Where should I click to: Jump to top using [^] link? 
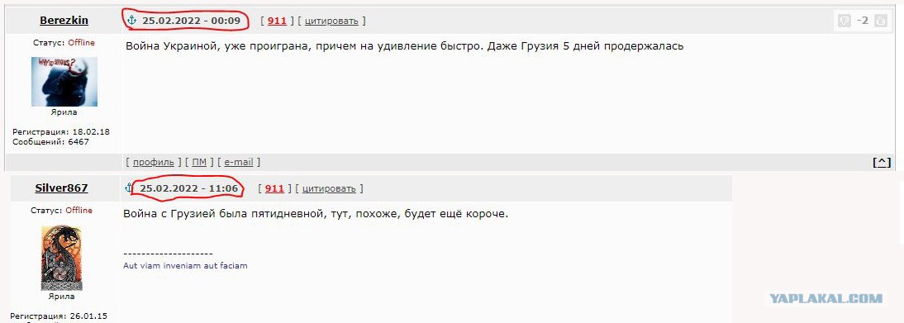(x=882, y=163)
